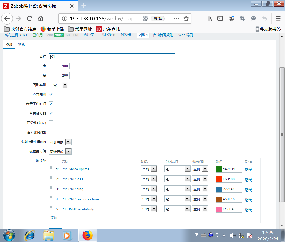The width and height of the screenshot is (285, 242).
Task: Remove ICMP loss item with 移除
Action: (x=248, y=179)
